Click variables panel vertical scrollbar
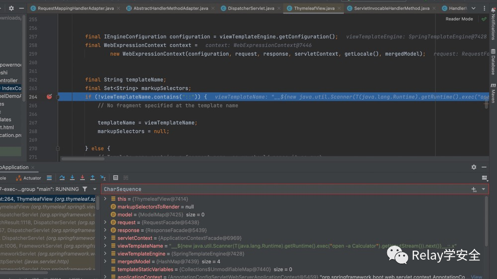 487,222
